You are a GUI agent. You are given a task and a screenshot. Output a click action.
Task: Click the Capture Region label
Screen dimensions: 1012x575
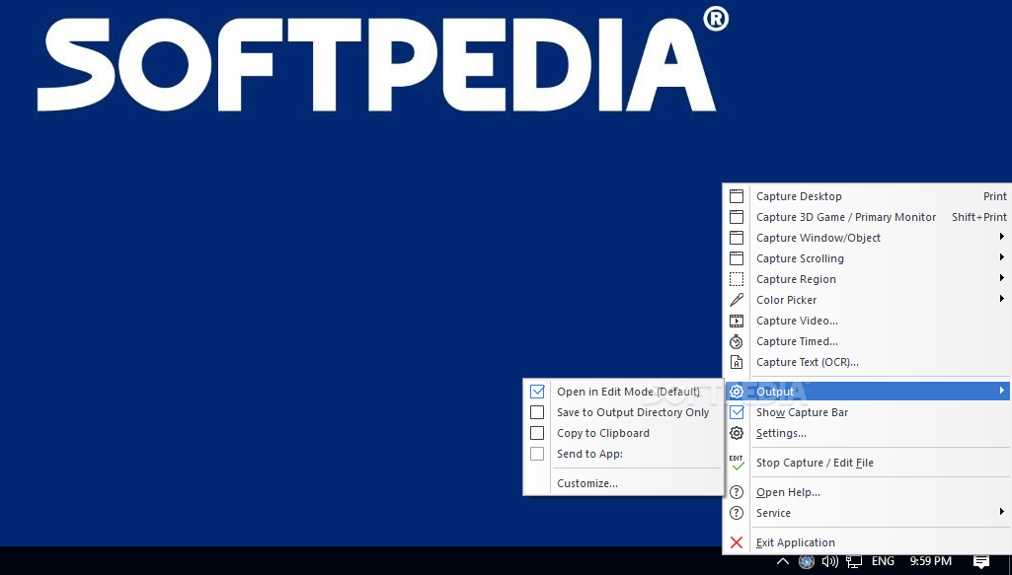tap(796, 279)
